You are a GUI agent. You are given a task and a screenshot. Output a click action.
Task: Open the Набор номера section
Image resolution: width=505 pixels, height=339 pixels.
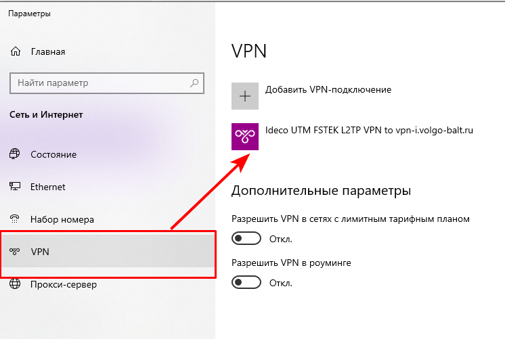pos(62,219)
